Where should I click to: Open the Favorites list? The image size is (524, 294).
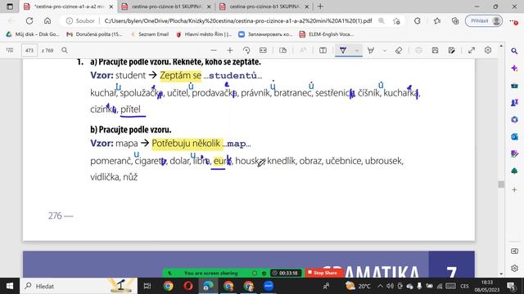[437, 20]
